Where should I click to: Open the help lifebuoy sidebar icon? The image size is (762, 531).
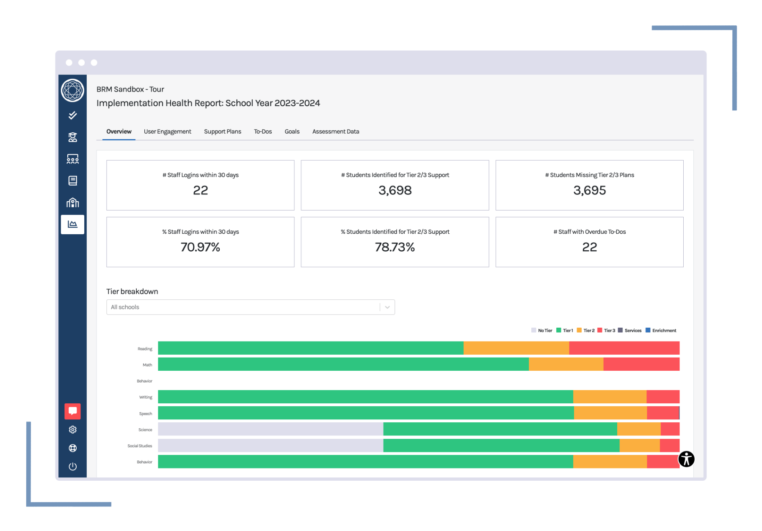pos(72,448)
